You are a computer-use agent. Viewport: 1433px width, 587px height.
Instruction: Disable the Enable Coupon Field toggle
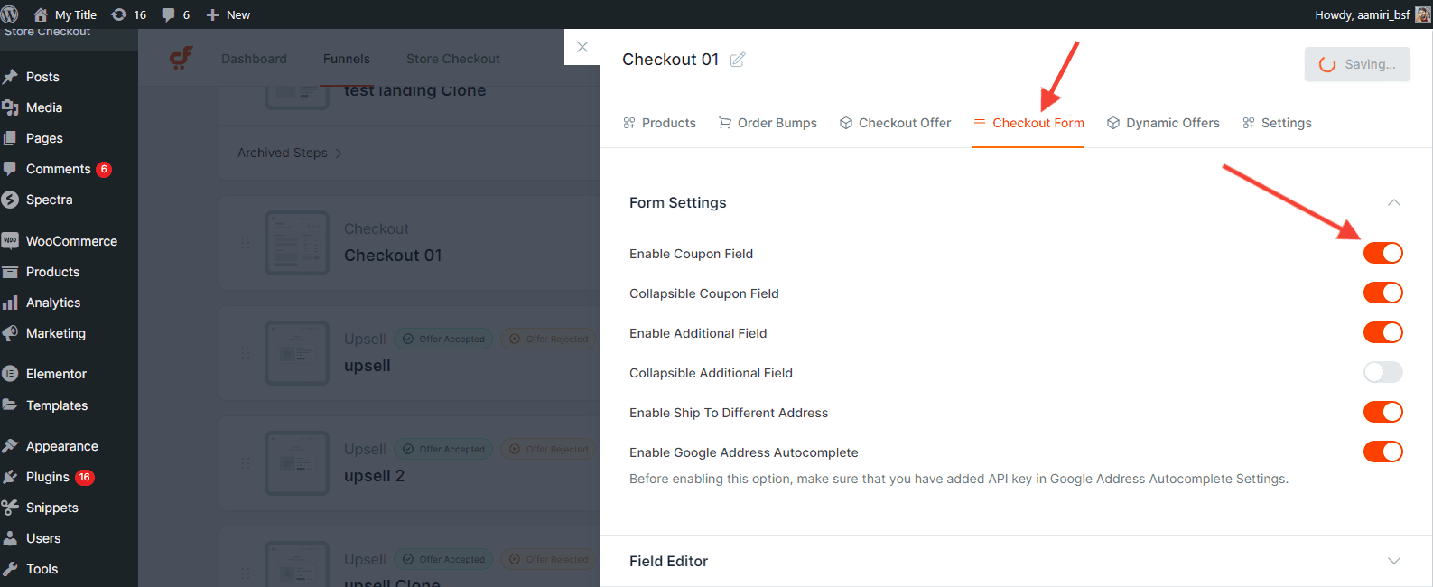pyautogui.click(x=1382, y=254)
